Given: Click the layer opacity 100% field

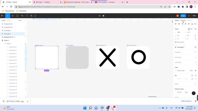Looking at the screenshot, I should [191, 71].
